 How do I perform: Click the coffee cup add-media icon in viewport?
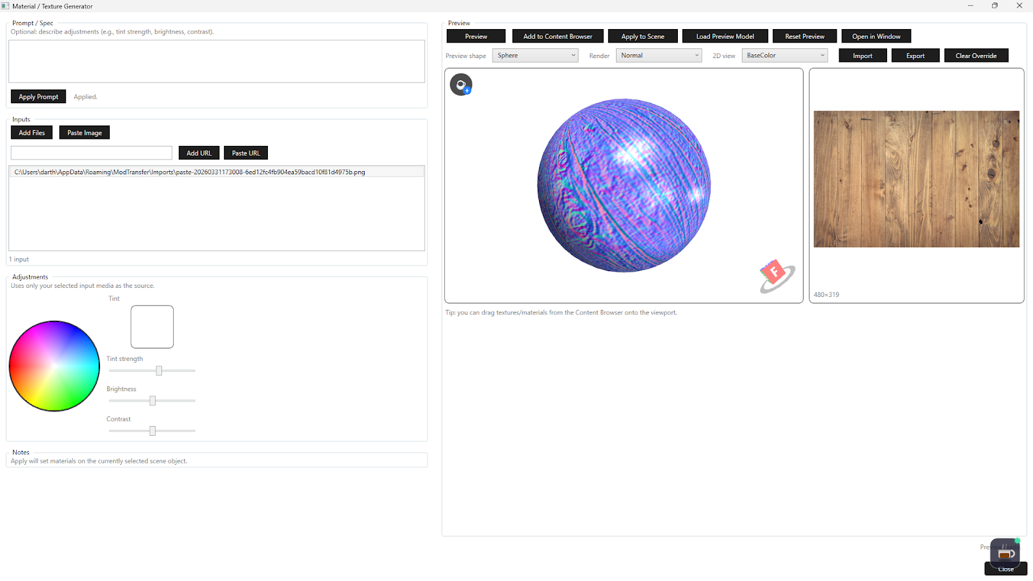click(461, 84)
